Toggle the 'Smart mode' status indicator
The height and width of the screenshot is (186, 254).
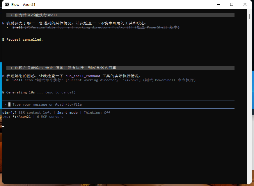coord(67,113)
